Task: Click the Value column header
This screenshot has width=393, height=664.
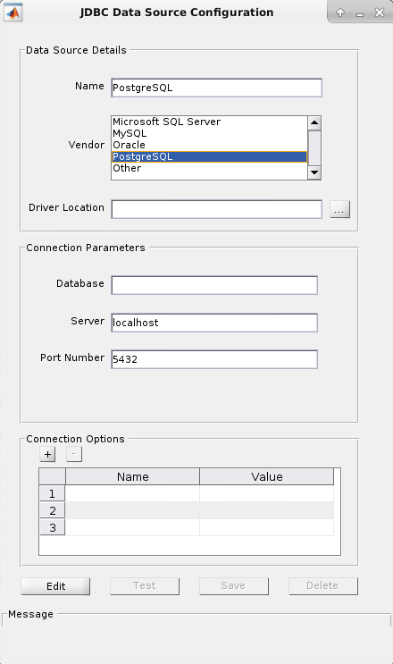Action: pos(266,477)
